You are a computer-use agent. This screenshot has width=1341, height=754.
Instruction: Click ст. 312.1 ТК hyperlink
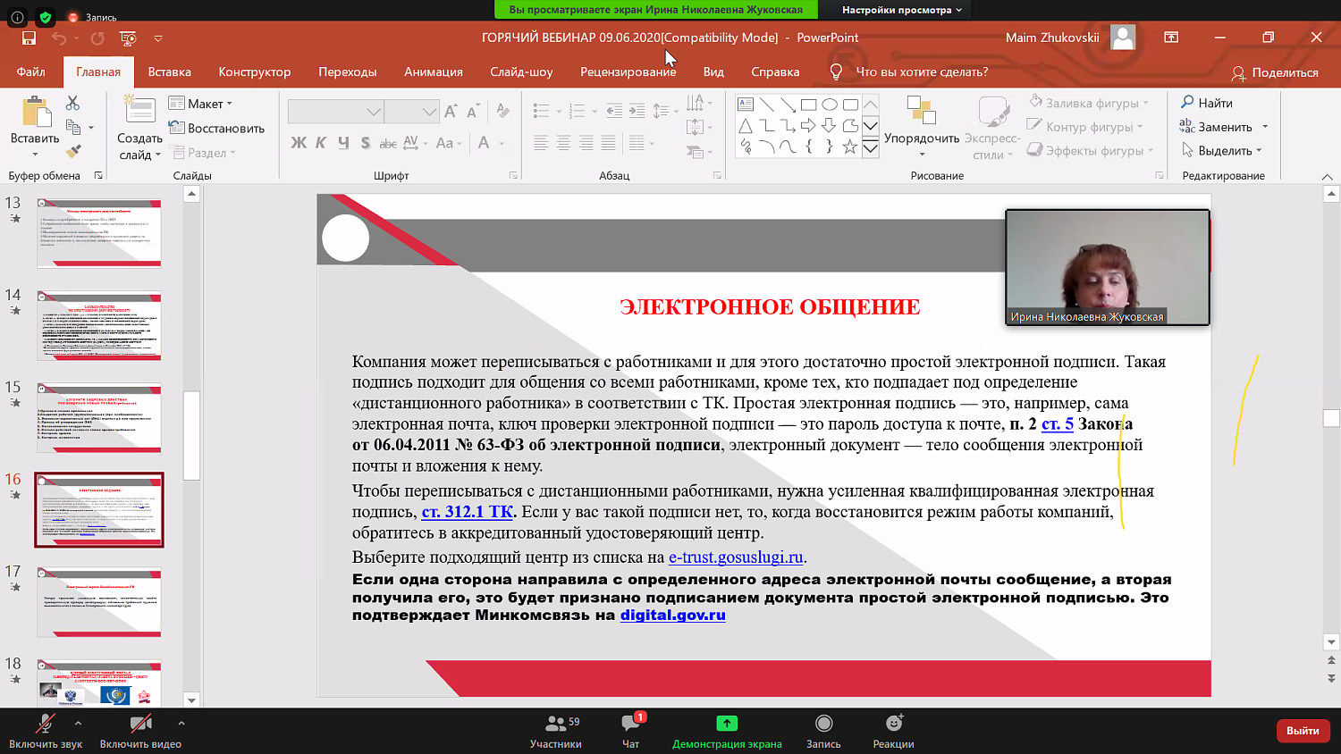coord(468,512)
